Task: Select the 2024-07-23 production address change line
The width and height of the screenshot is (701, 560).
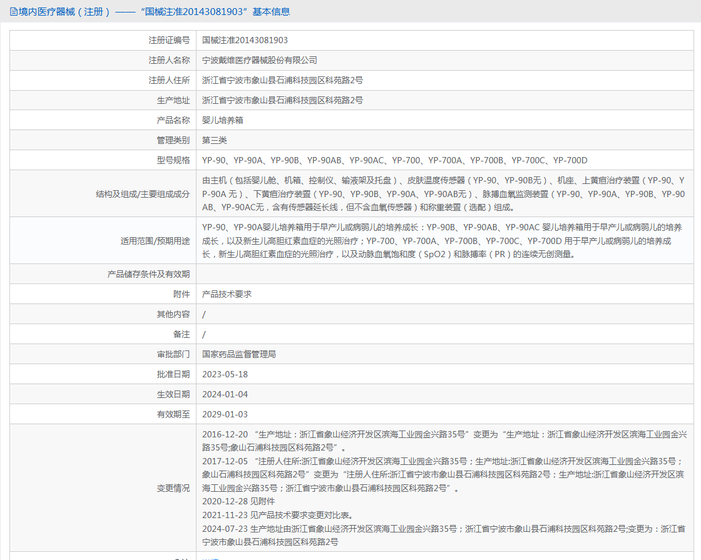Action: pyautogui.click(x=444, y=536)
